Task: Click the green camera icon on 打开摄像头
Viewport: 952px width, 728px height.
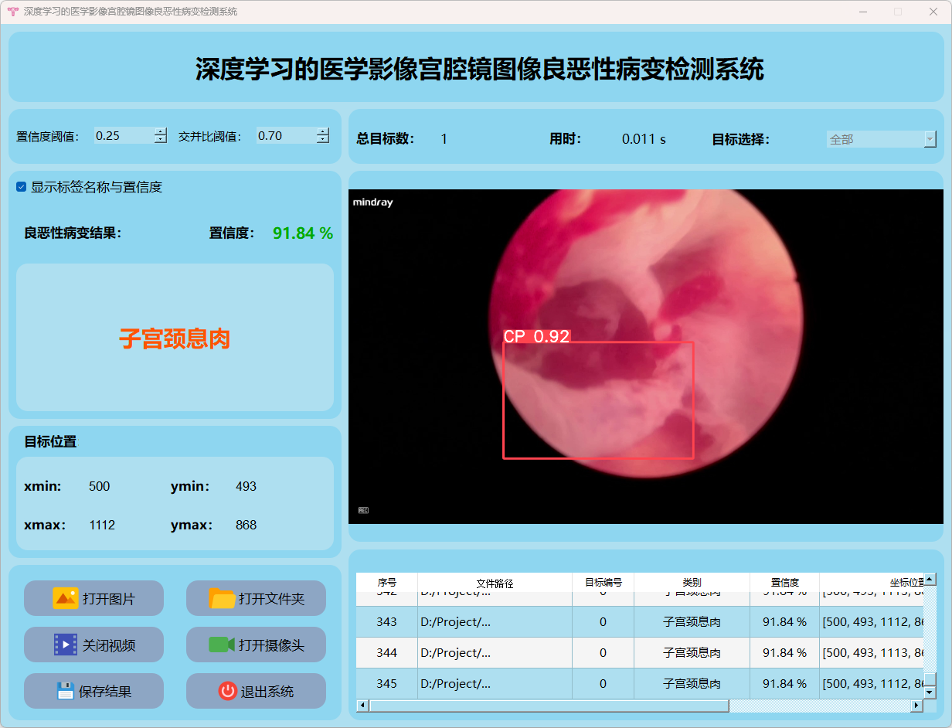Action: (222, 645)
